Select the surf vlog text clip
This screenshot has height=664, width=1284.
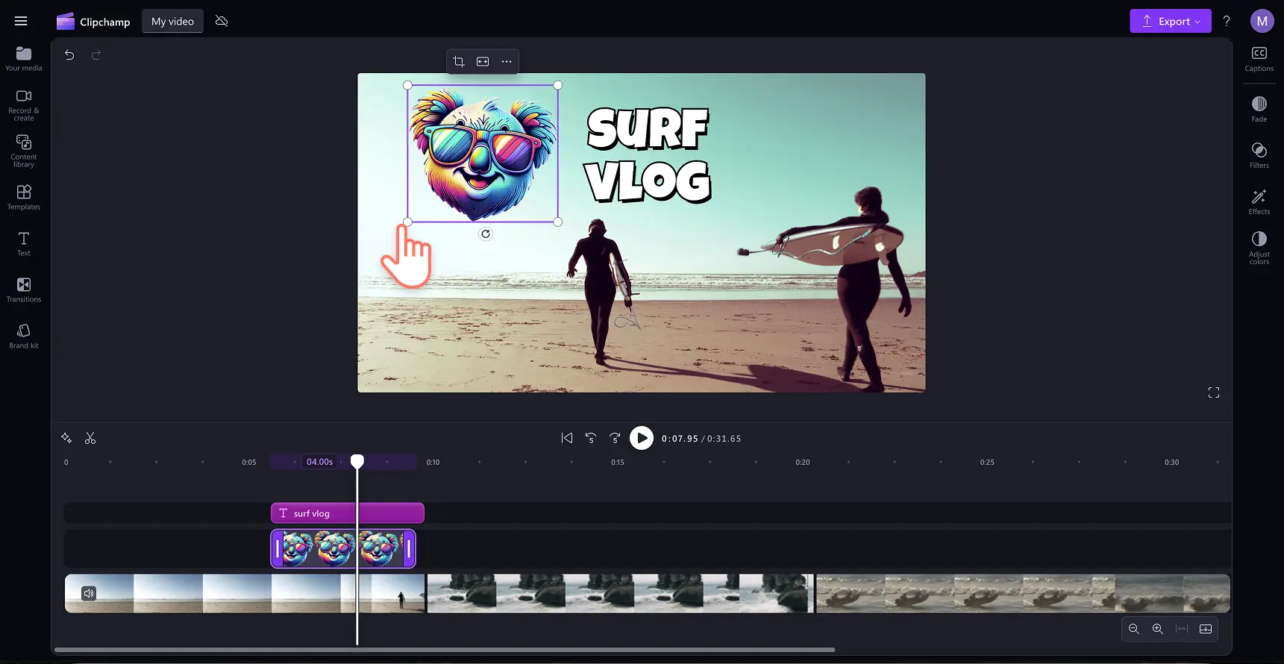point(348,513)
